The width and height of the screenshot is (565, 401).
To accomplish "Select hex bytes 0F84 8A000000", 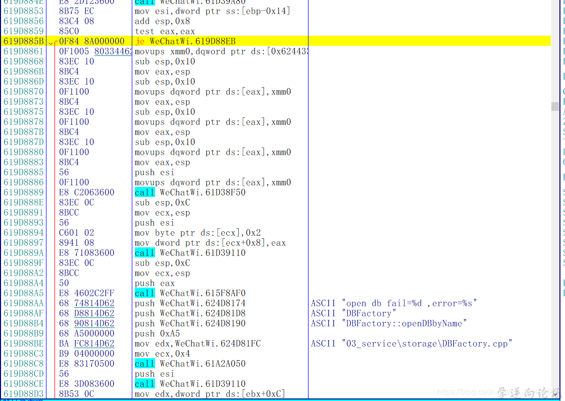I will [92, 41].
